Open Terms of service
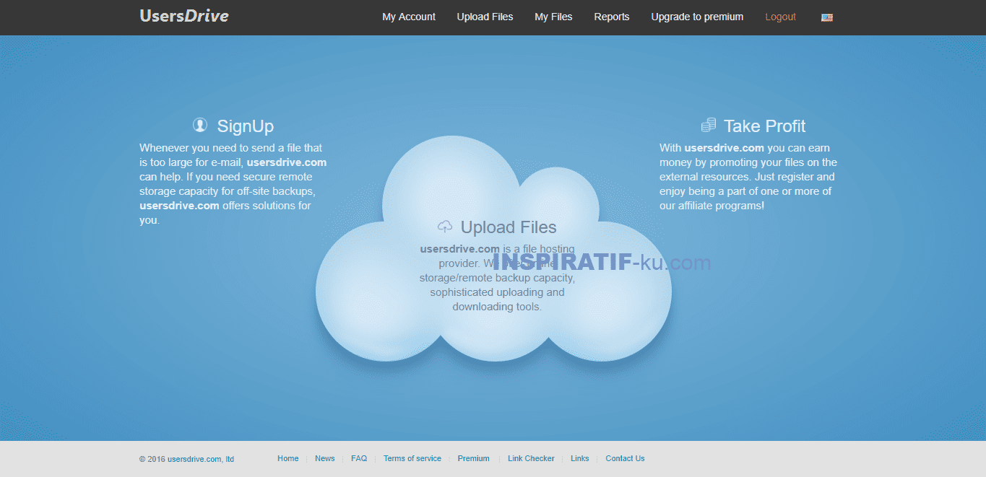The image size is (986, 477). click(412, 458)
